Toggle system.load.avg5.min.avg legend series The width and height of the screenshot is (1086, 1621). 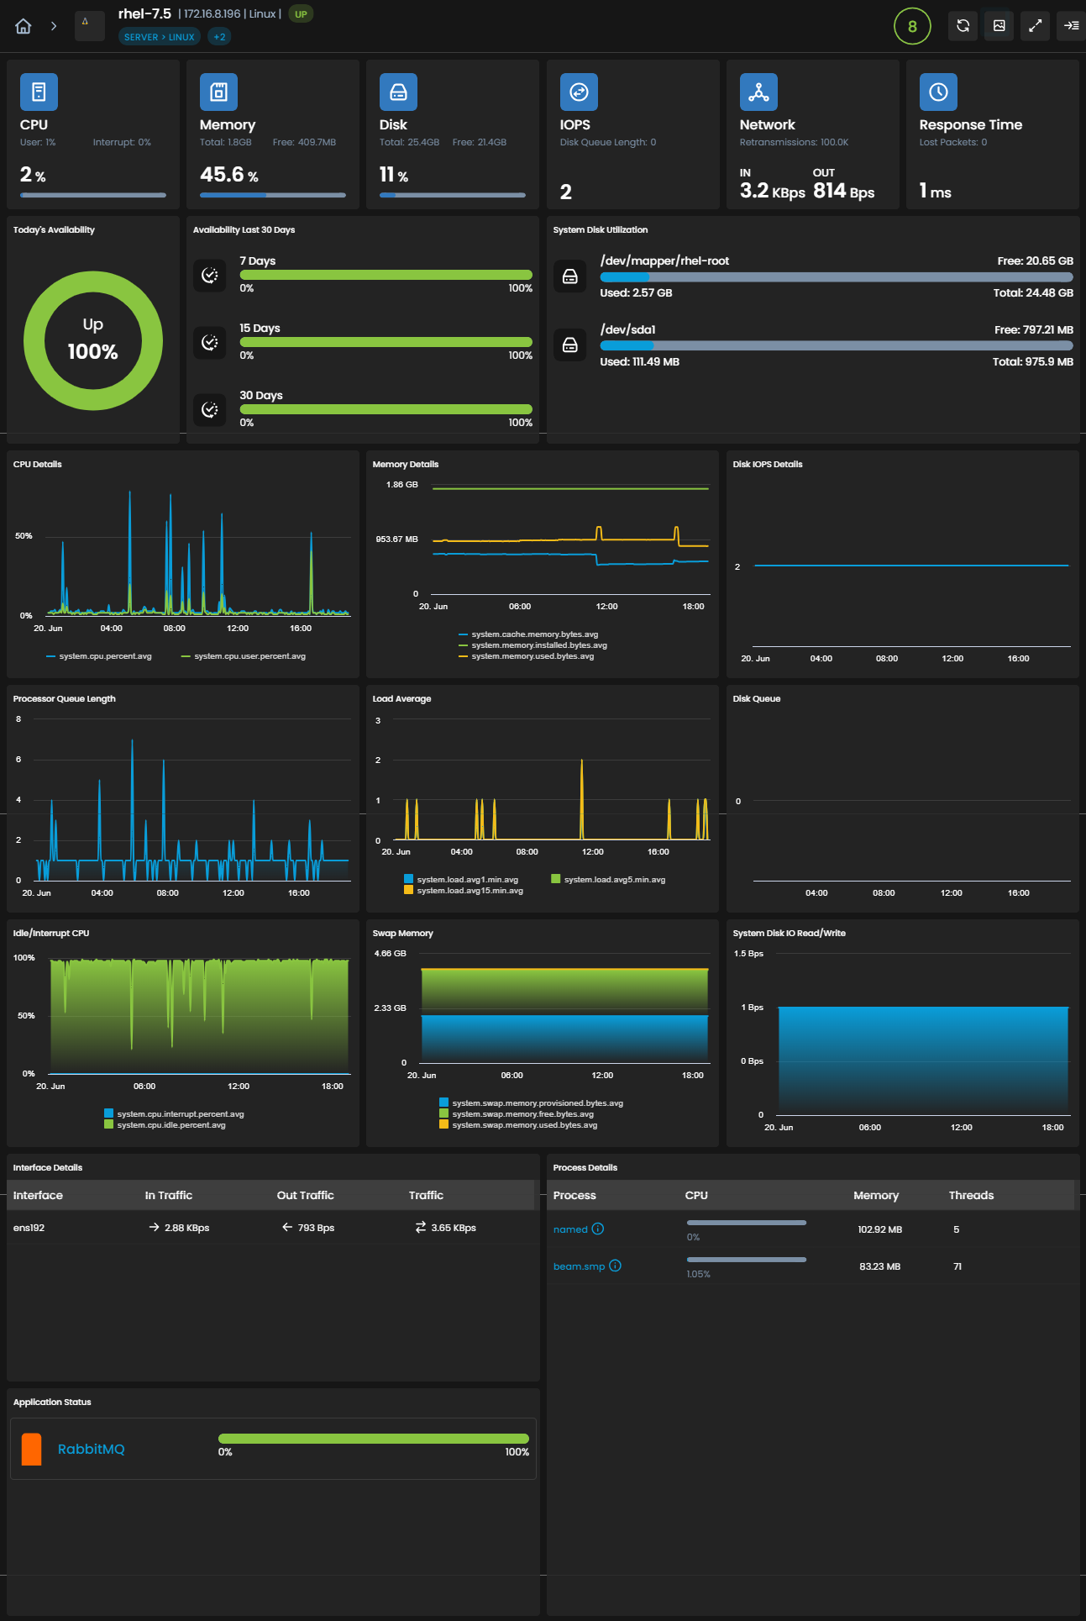pos(608,880)
